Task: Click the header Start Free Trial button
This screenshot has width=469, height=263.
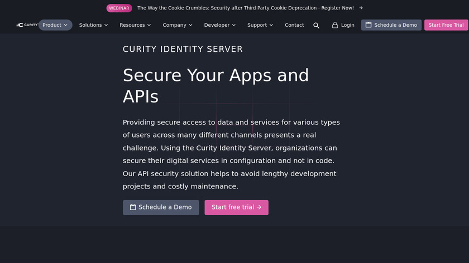Action: click(x=446, y=25)
